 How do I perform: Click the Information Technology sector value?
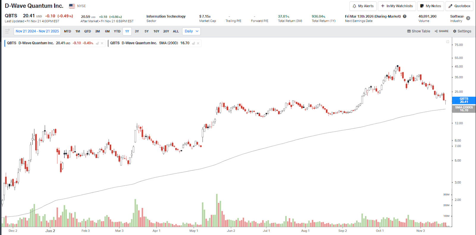pos(166,16)
